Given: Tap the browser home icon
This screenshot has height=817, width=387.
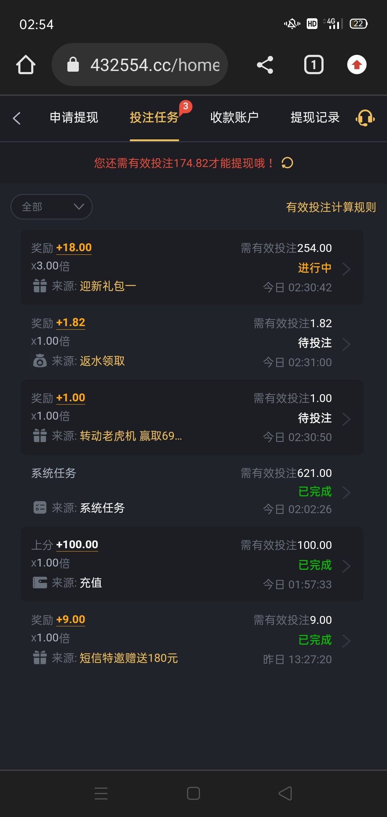Looking at the screenshot, I should tap(26, 65).
